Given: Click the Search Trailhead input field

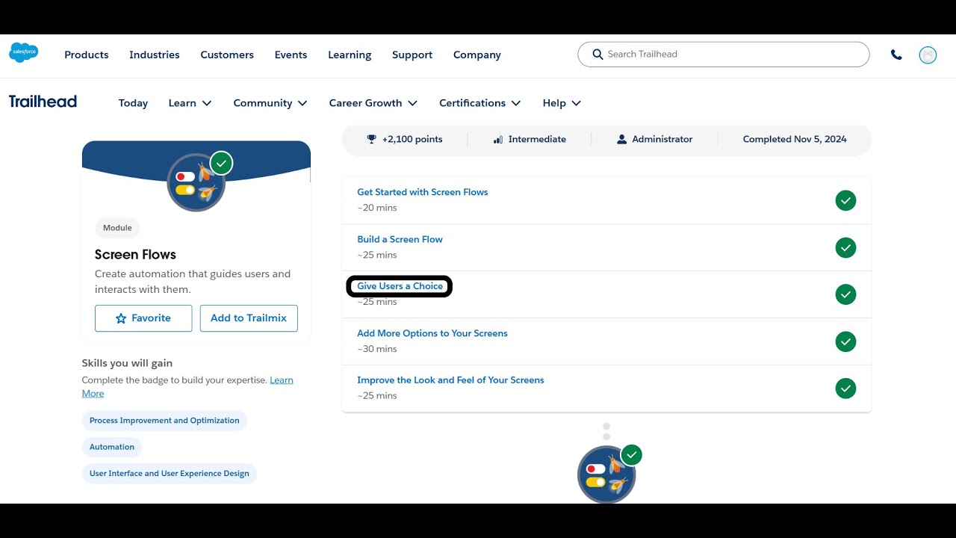Looking at the screenshot, I should click(723, 55).
